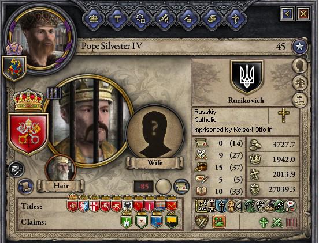Open the military sword tab icon
The height and width of the screenshot is (243, 319).
pyautogui.click(x=164, y=19)
